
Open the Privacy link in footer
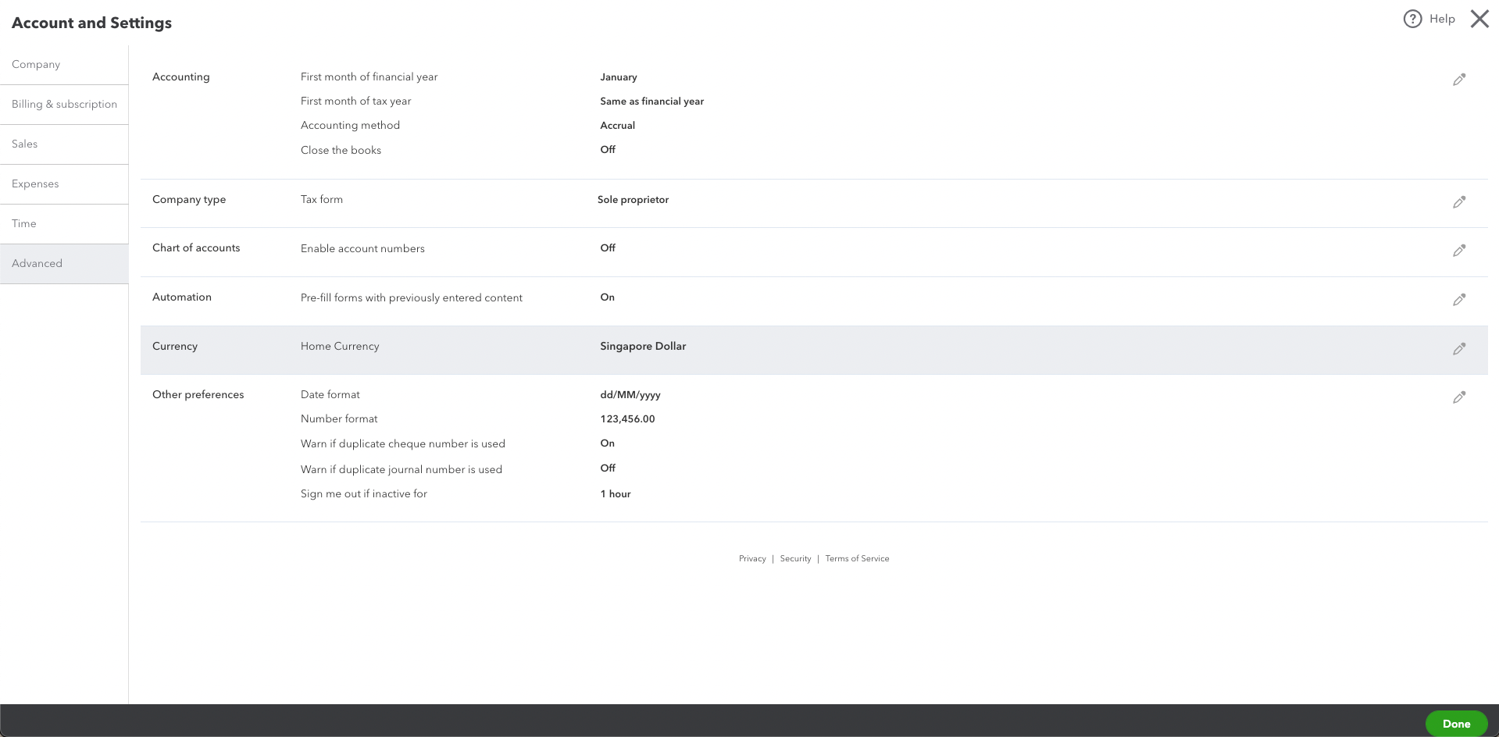752,559
